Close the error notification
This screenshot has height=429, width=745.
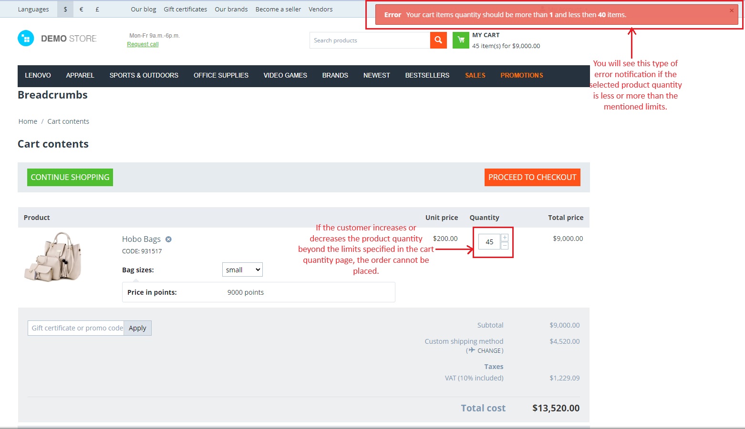732,10
